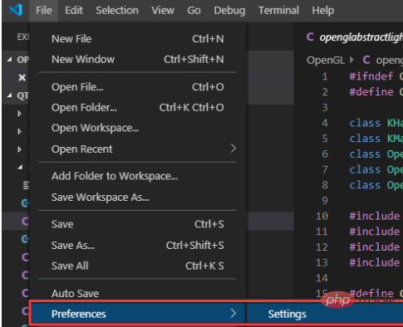Select Open Workspace... menu entry

(138, 128)
